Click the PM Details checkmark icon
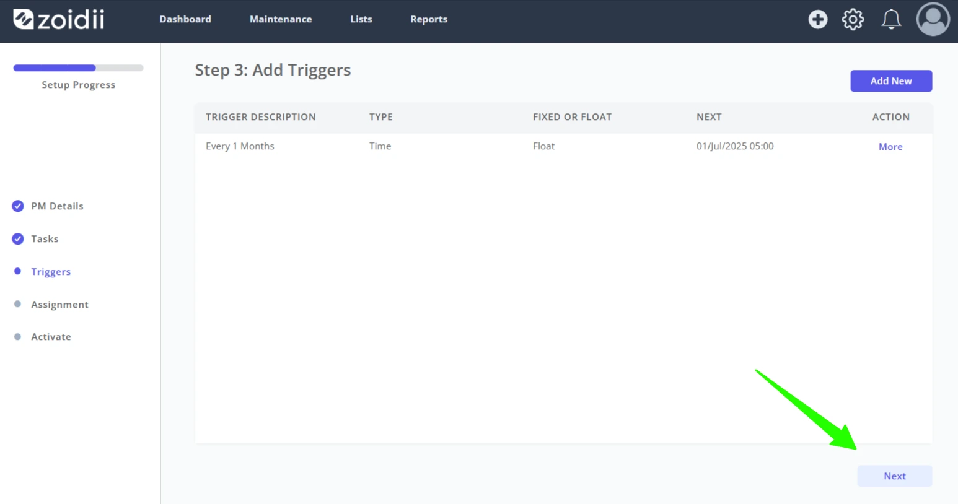Screen dimensions: 958x504 coord(18,206)
